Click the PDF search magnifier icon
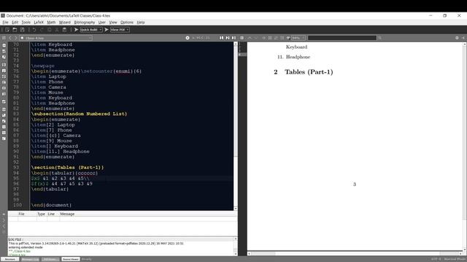Image resolution: width=467 pixels, height=262 pixels. click(379, 38)
